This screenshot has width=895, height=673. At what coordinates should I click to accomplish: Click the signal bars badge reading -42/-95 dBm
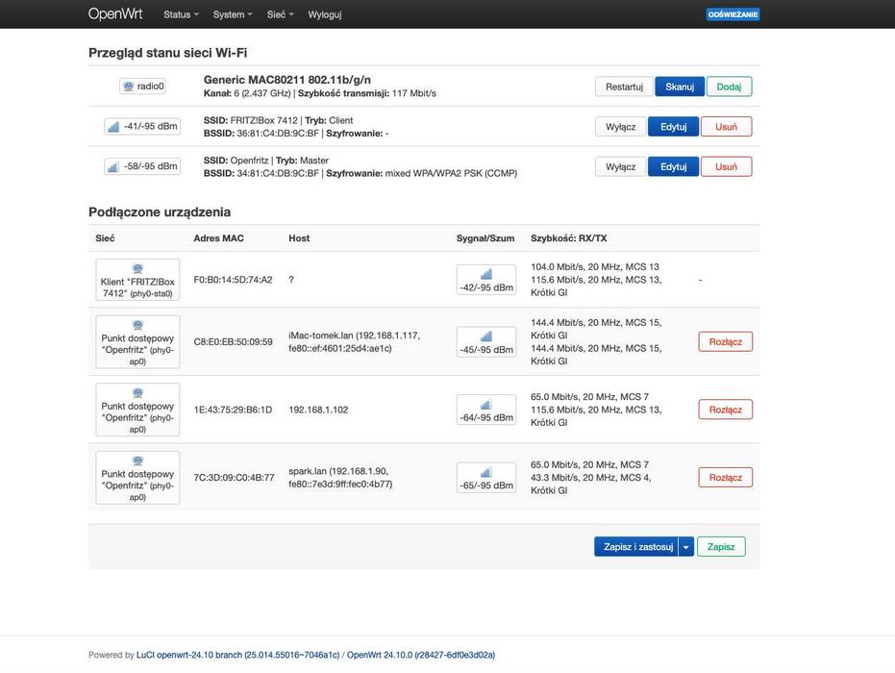click(x=486, y=280)
